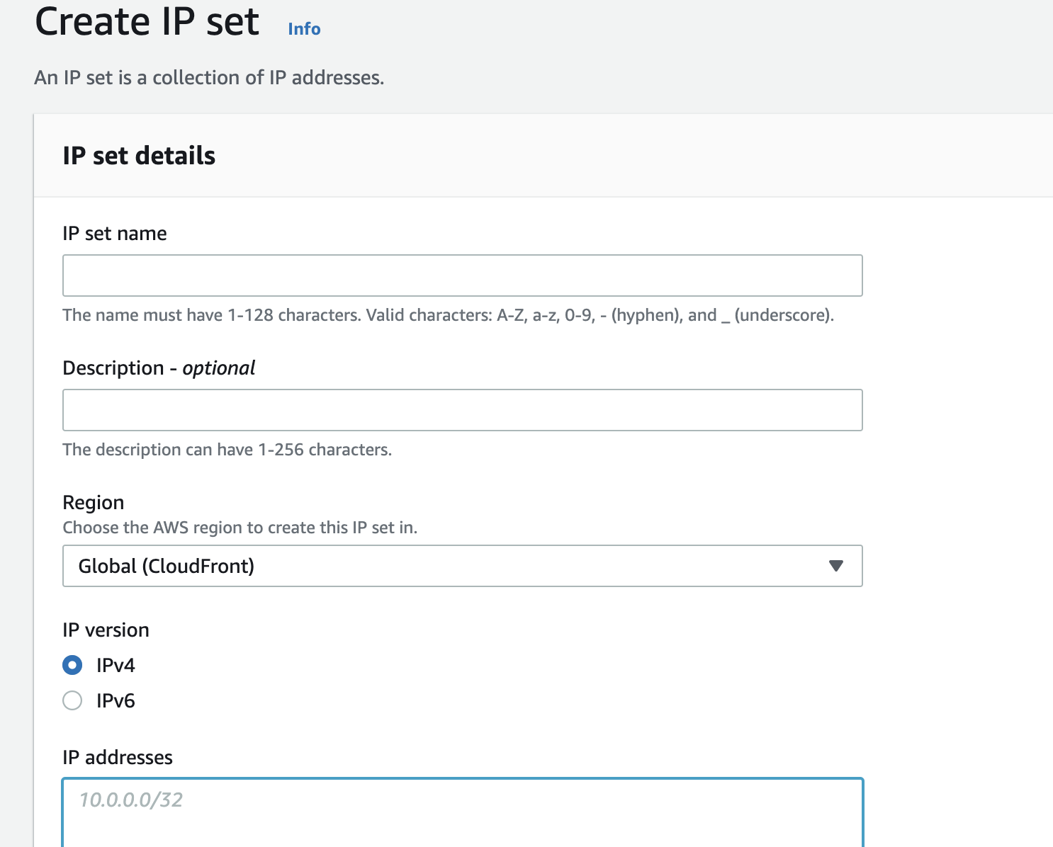The image size is (1053, 847).
Task: Click the IP set name label
Action: (x=115, y=234)
